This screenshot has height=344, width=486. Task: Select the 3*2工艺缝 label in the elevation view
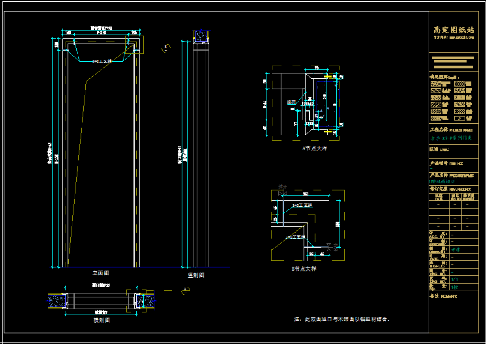point(102,62)
